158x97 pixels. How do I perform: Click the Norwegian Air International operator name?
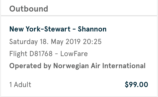click(x=99, y=66)
